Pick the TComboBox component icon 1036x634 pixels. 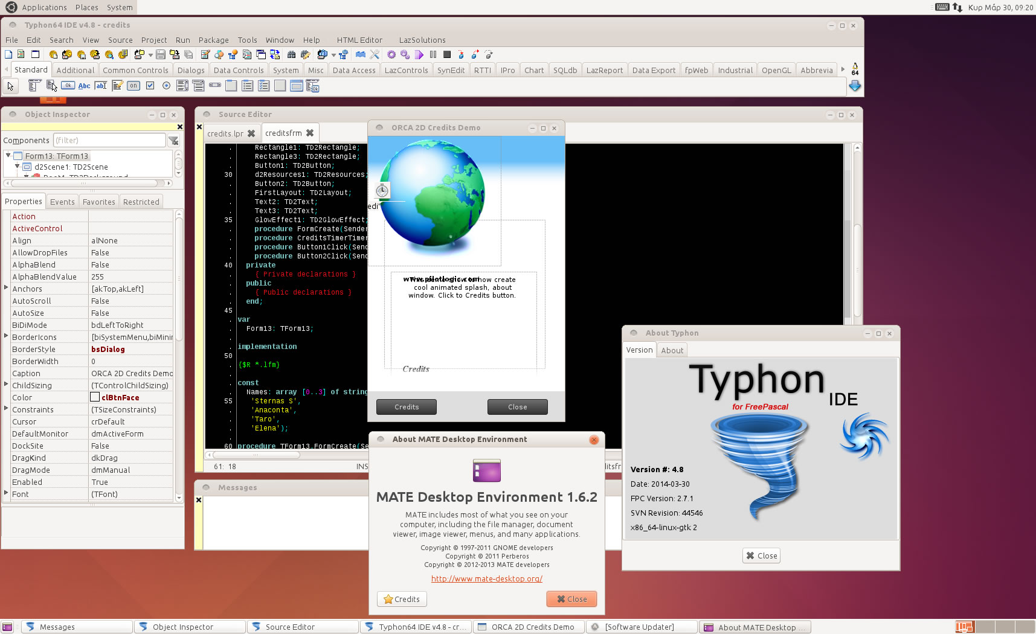[199, 86]
